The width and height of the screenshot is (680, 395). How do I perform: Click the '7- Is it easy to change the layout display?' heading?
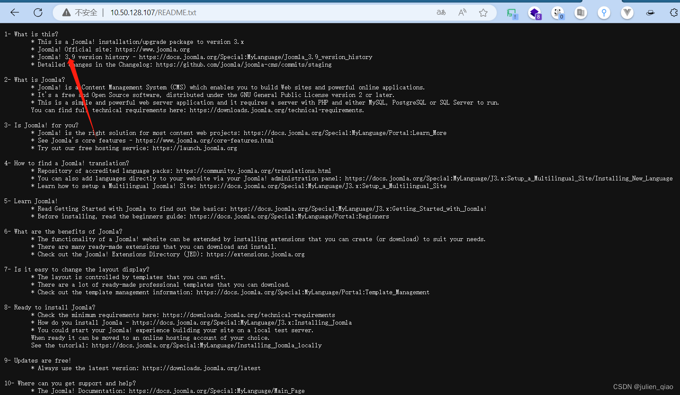77,269
